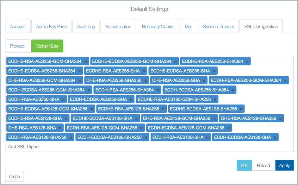Switch to the Mail tab

(x=189, y=27)
